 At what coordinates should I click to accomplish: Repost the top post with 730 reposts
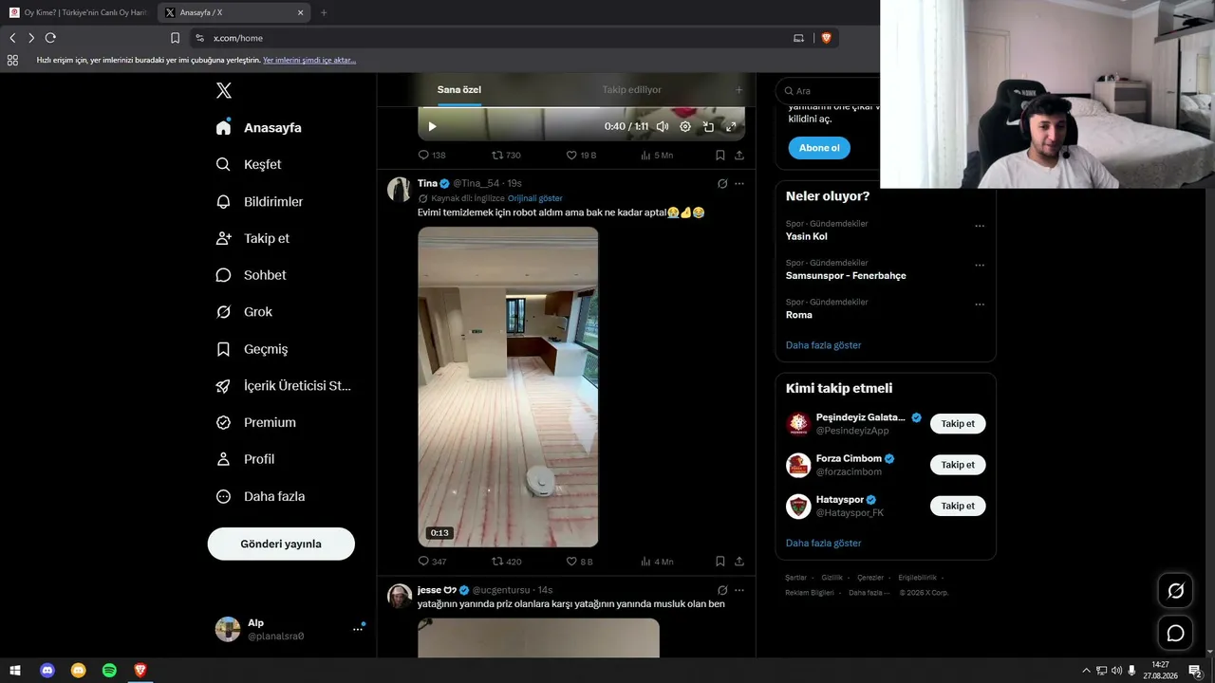(x=506, y=155)
